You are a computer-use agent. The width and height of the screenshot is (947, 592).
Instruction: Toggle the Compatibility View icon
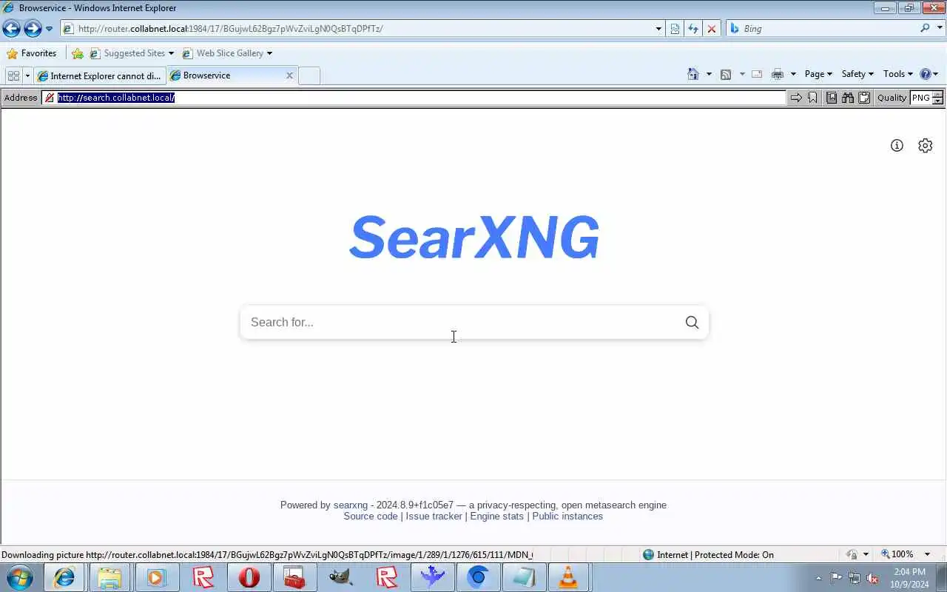[x=675, y=29]
